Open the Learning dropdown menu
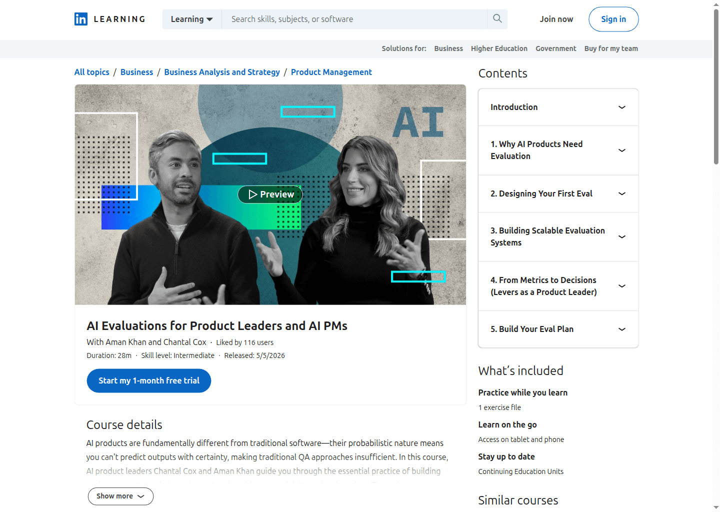Screen dimensions: 720x512 tap(192, 19)
